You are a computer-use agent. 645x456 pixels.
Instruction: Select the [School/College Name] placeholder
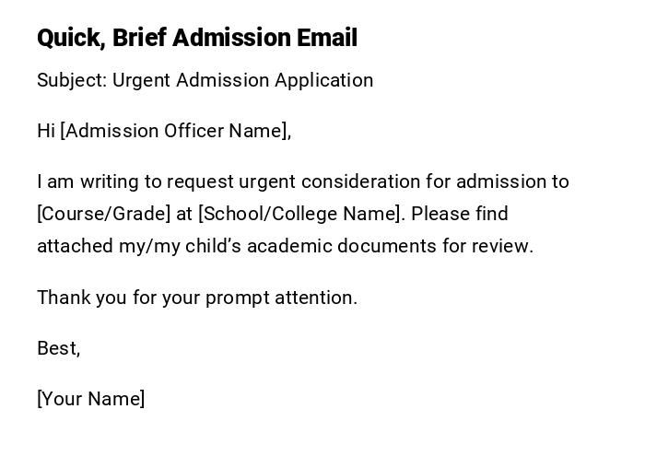(301, 214)
